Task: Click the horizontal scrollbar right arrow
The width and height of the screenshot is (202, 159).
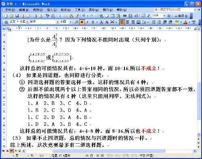Action: [x=195, y=151]
